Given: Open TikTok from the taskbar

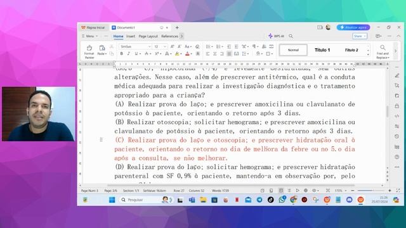Looking at the screenshot, I should (271, 200).
